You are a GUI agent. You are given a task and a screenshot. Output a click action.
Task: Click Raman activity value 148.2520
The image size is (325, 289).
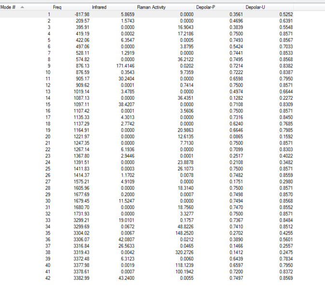click(x=185, y=233)
